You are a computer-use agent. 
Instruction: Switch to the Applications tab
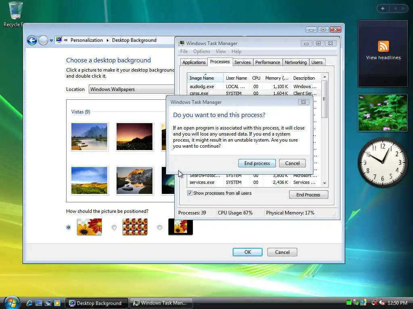194,62
